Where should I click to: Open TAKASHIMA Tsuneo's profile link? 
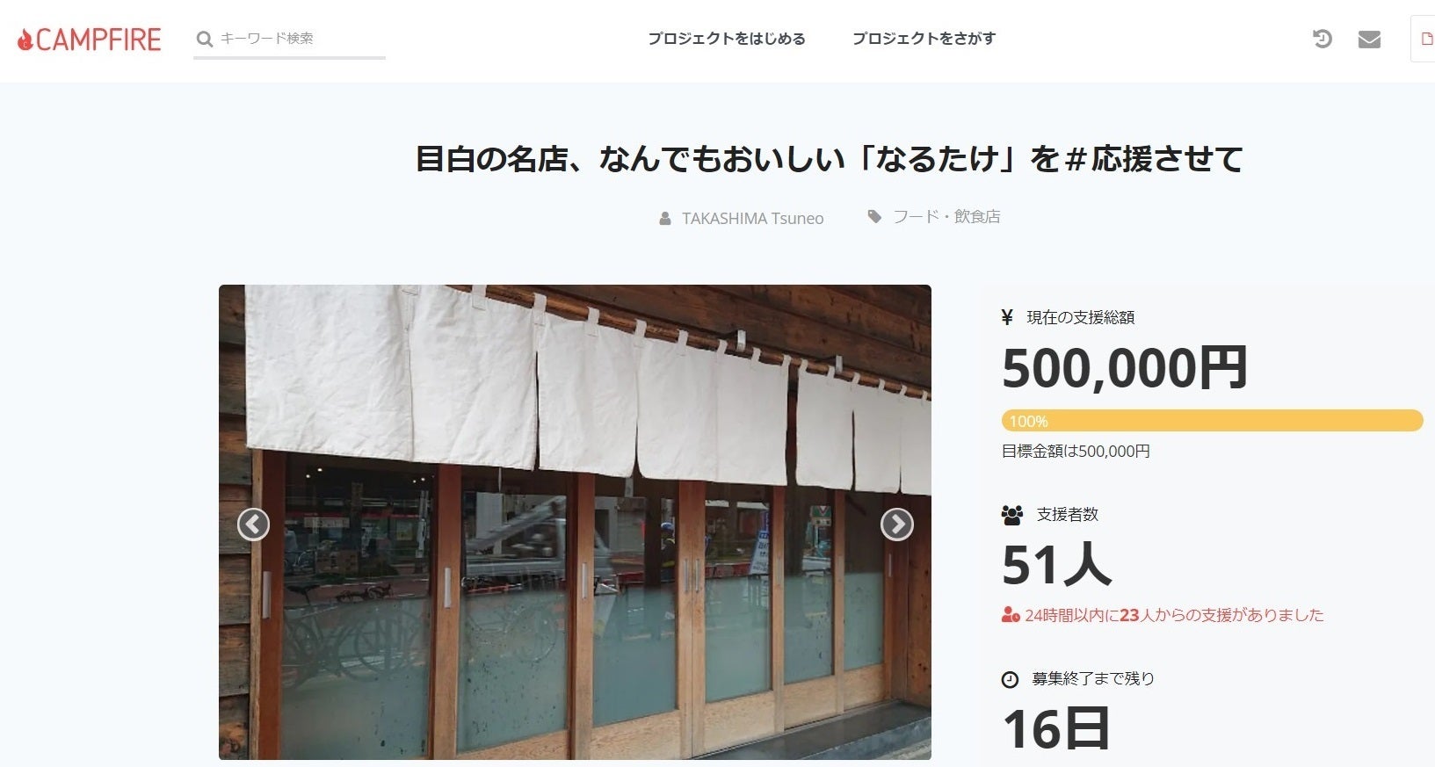click(753, 218)
